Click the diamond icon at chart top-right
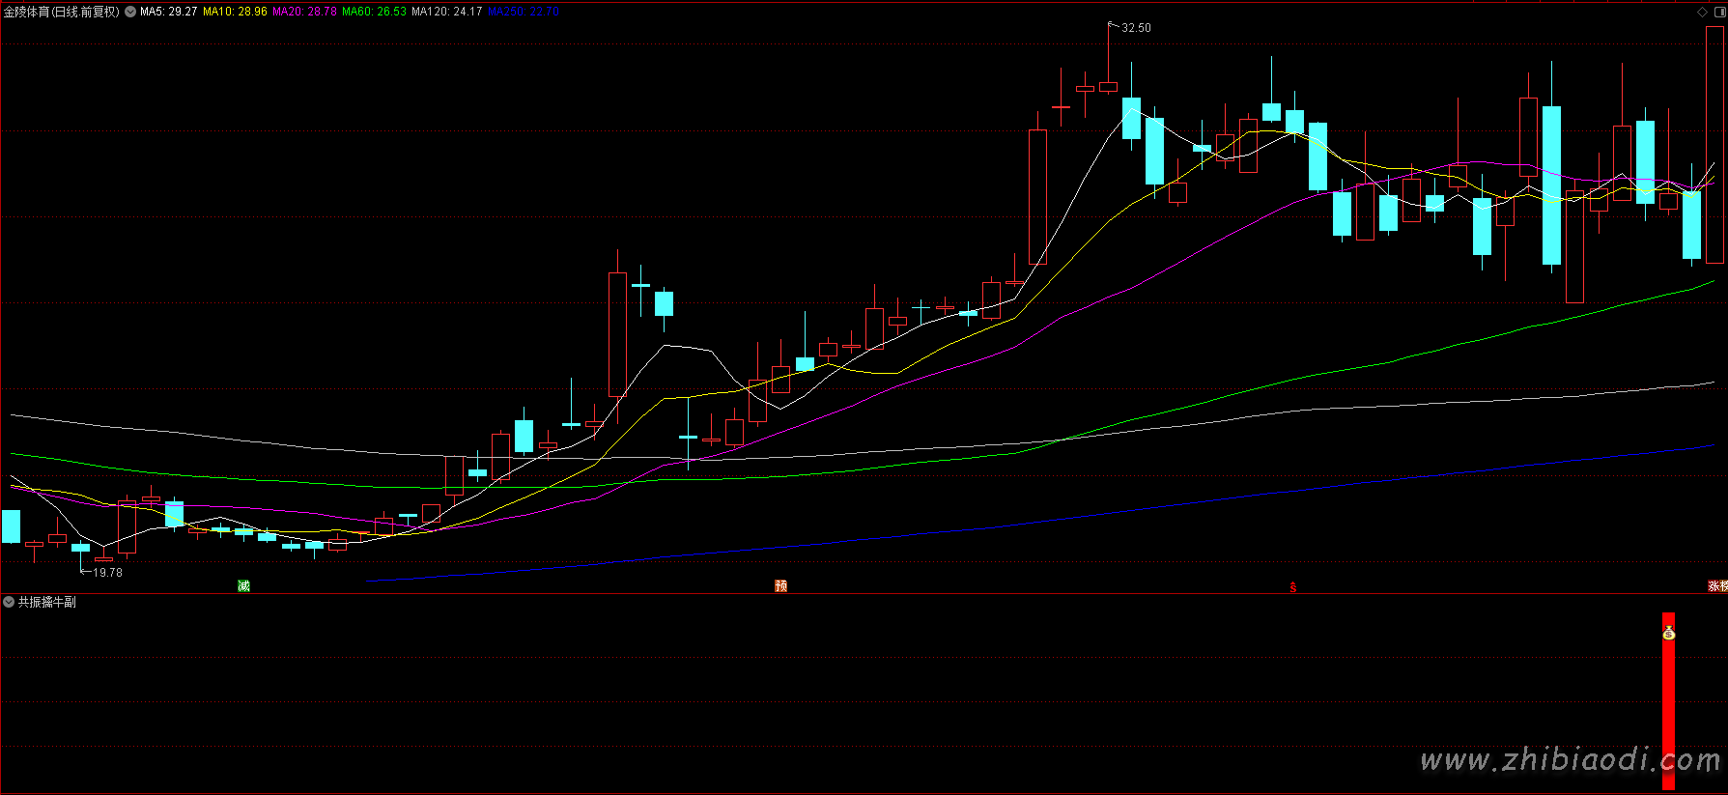 point(1702,12)
